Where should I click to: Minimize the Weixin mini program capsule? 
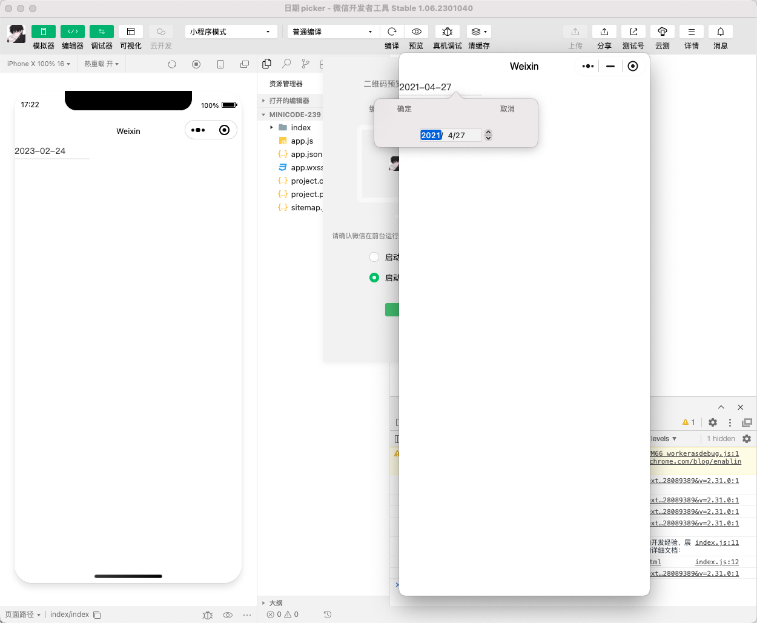610,66
